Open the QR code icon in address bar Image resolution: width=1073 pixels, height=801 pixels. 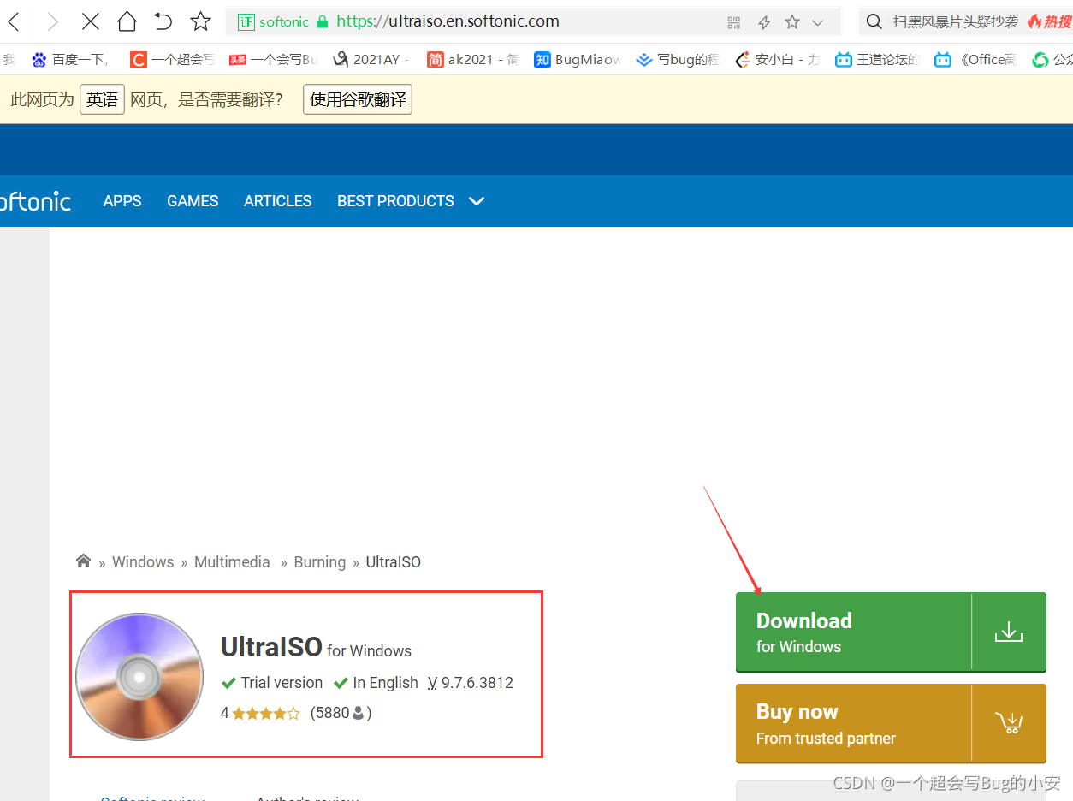click(x=734, y=22)
